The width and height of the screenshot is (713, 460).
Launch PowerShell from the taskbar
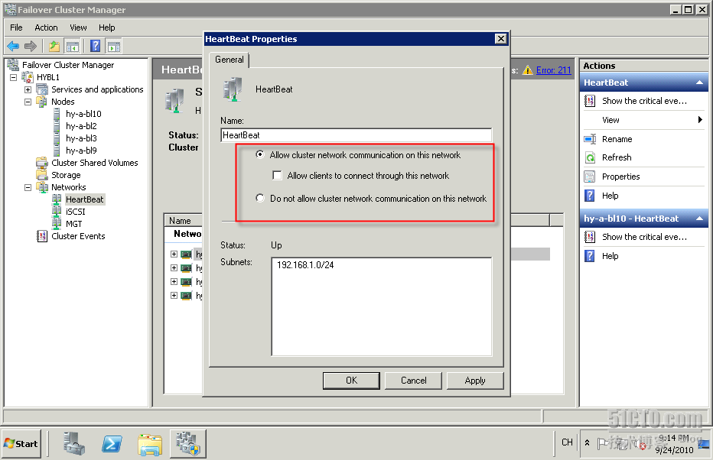112,444
